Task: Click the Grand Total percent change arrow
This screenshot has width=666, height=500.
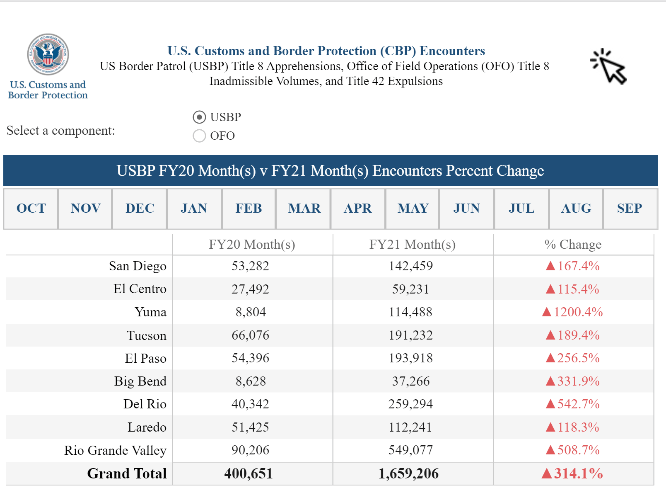Action: [x=547, y=473]
